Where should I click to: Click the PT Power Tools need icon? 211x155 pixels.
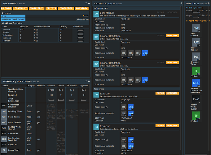coord(4,150)
